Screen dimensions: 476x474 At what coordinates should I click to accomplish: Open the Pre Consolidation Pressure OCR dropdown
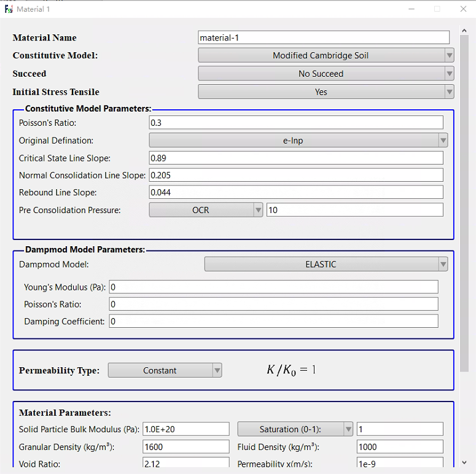[x=206, y=210]
